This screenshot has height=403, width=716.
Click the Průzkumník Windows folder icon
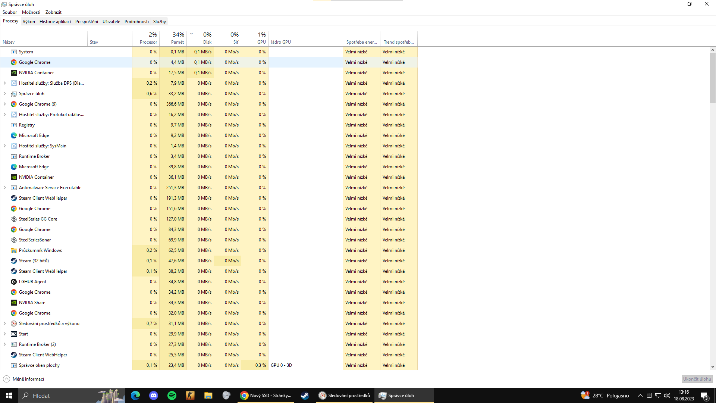click(x=14, y=250)
